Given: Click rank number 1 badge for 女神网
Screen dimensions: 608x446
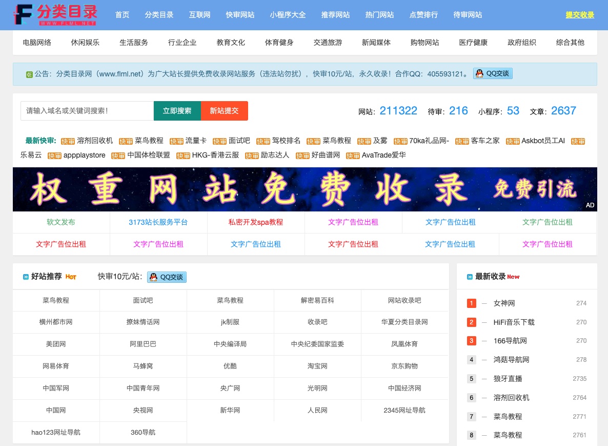Looking at the screenshot, I should [471, 303].
